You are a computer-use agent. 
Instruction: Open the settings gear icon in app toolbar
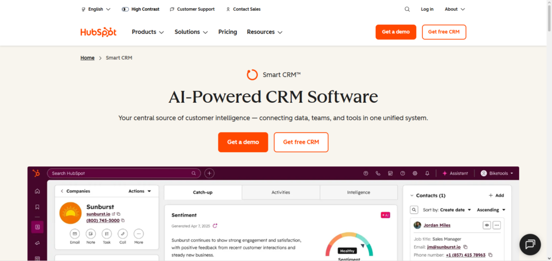tap(415, 173)
